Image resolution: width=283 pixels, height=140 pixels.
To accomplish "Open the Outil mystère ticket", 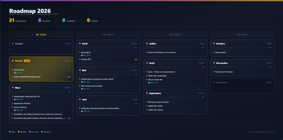I will pyautogui.click(x=221, y=52).
